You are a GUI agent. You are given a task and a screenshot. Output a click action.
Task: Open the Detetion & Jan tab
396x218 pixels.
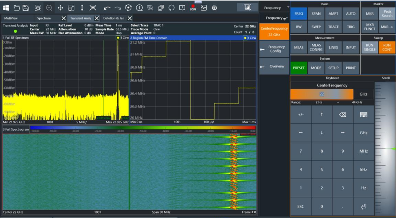(x=114, y=18)
